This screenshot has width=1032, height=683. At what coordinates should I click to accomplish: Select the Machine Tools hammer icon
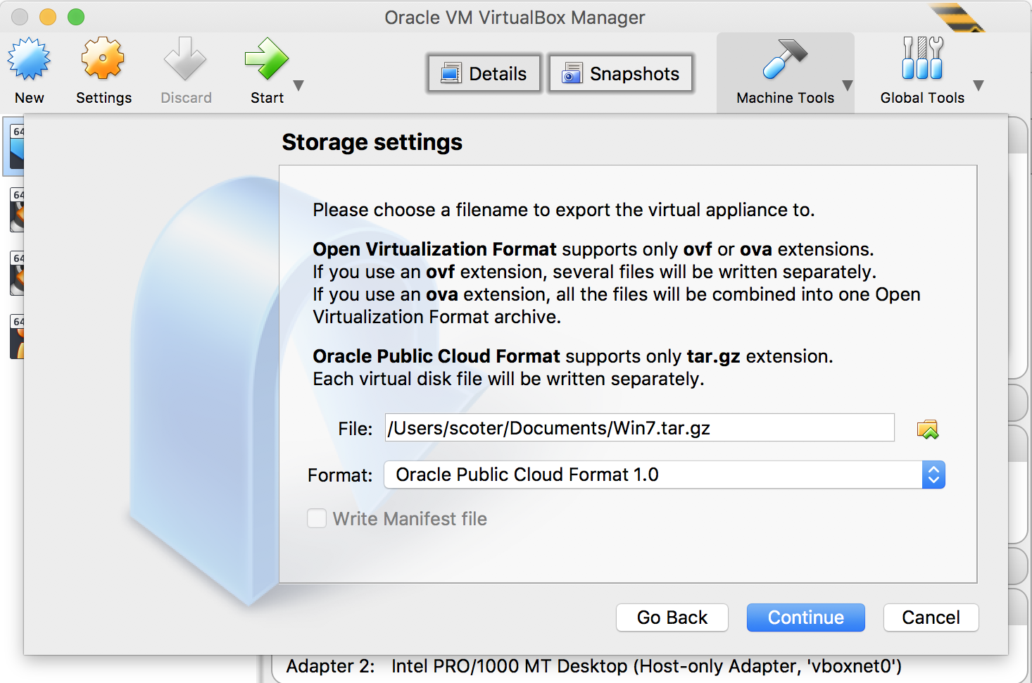click(784, 59)
